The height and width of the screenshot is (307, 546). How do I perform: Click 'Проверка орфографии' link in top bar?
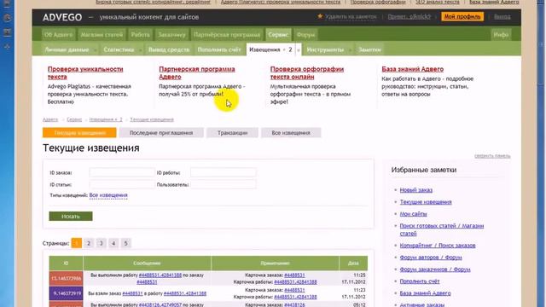point(378,2)
